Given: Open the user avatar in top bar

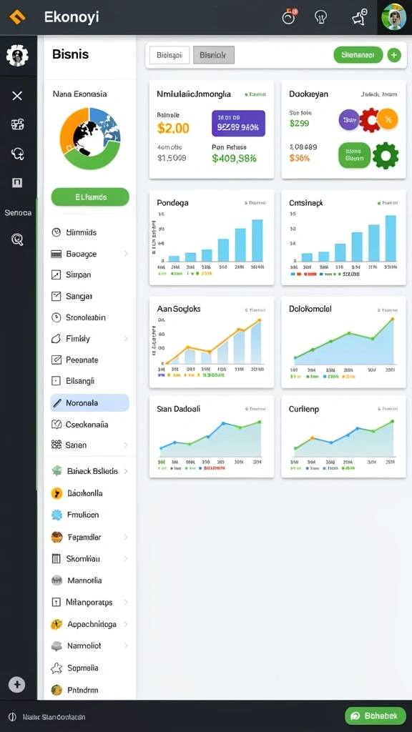Looking at the screenshot, I should tap(394, 17).
